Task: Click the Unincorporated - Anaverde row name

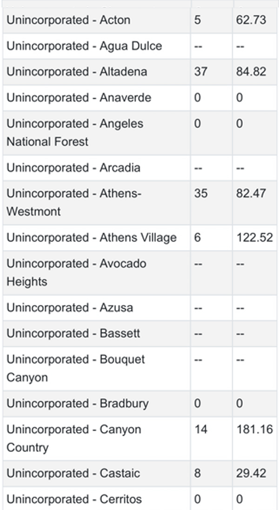Action: [x=79, y=98]
